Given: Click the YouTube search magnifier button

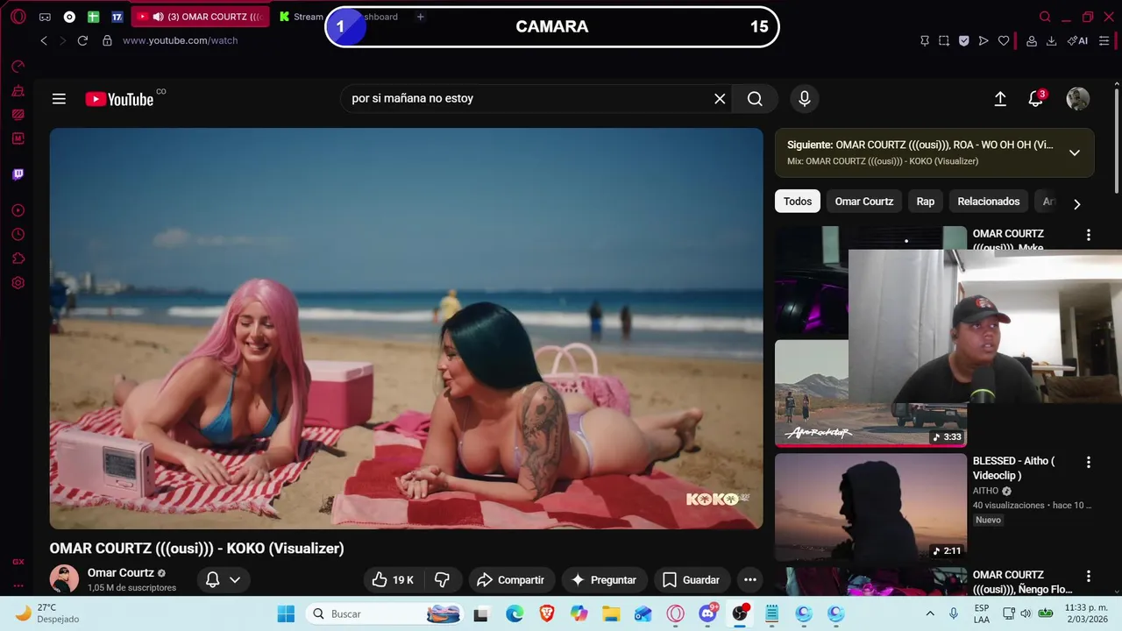Looking at the screenshot, I should 755,99.
